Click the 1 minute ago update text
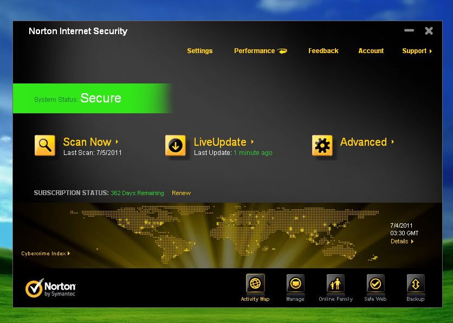This screenshot has height=323, width=453. click(x=253, y=152)
